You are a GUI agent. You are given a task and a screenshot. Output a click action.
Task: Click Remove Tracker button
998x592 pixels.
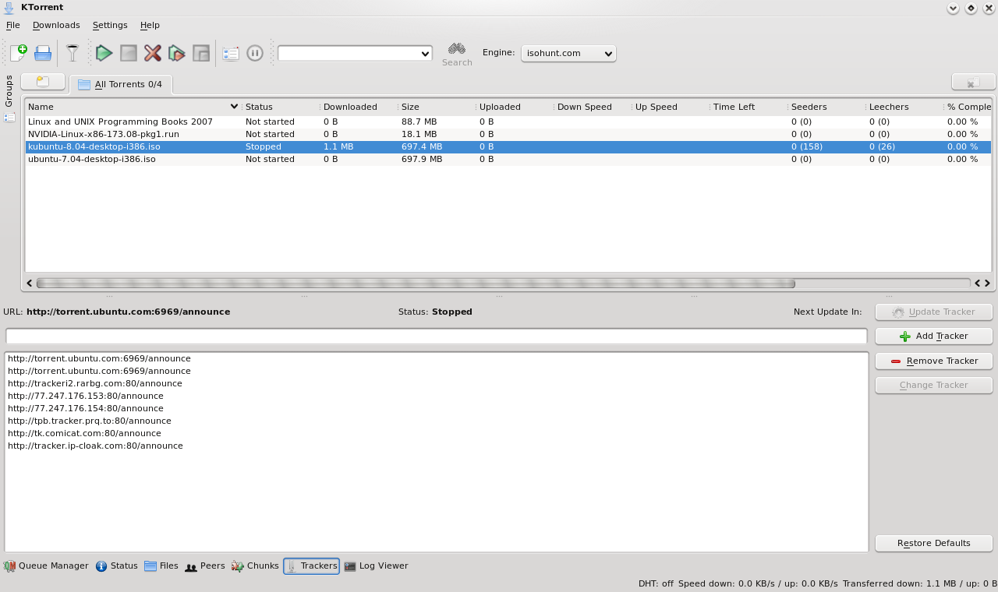point(933,361)
